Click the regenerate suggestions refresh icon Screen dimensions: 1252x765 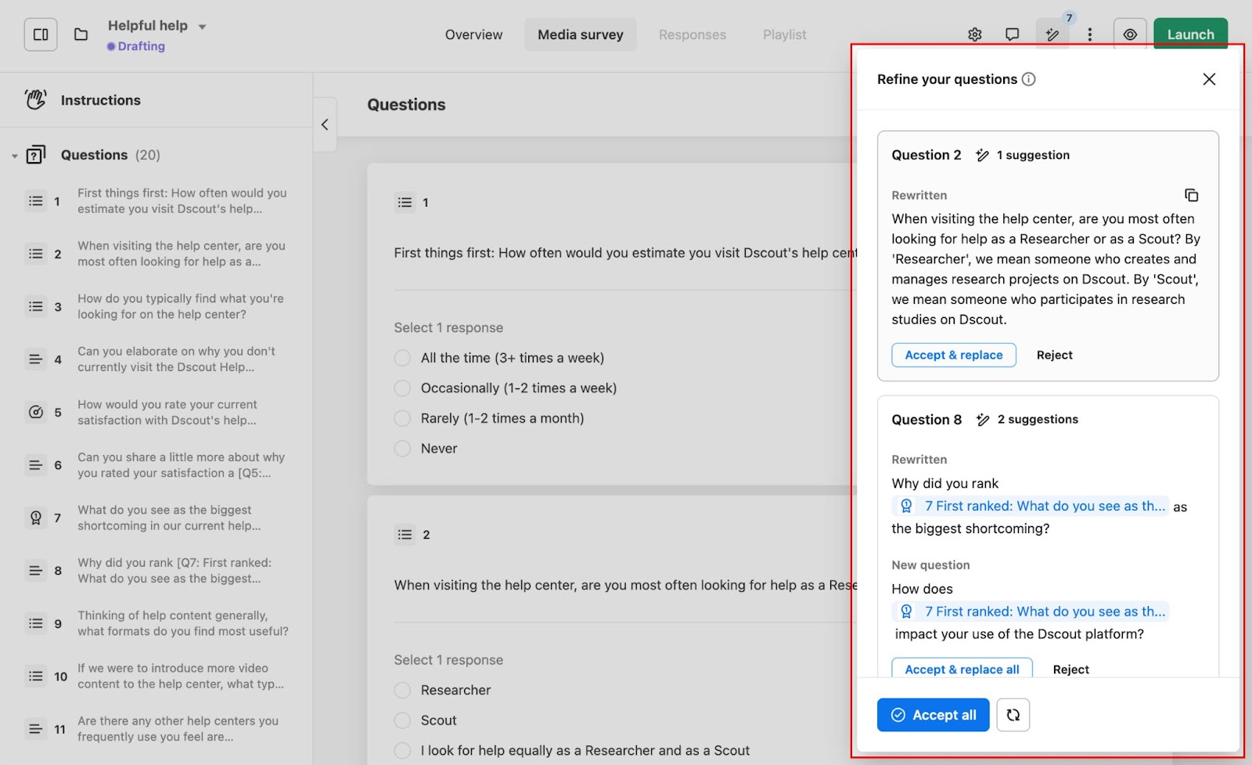(x=1013, y=715)
